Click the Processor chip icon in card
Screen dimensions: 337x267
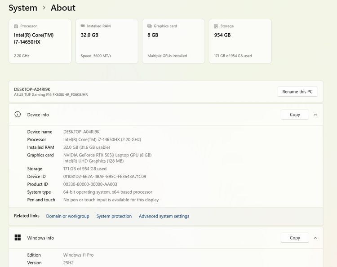16,26
